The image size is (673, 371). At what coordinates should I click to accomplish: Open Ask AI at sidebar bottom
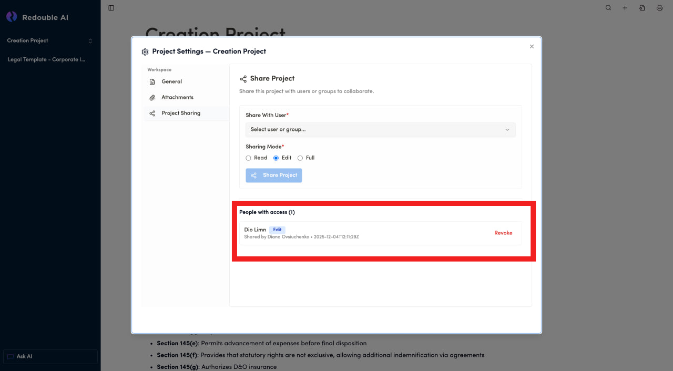click(50, 357)
